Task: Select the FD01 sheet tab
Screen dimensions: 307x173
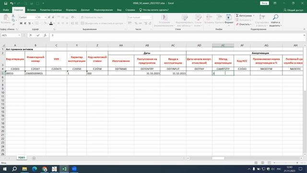Action: 22,158
